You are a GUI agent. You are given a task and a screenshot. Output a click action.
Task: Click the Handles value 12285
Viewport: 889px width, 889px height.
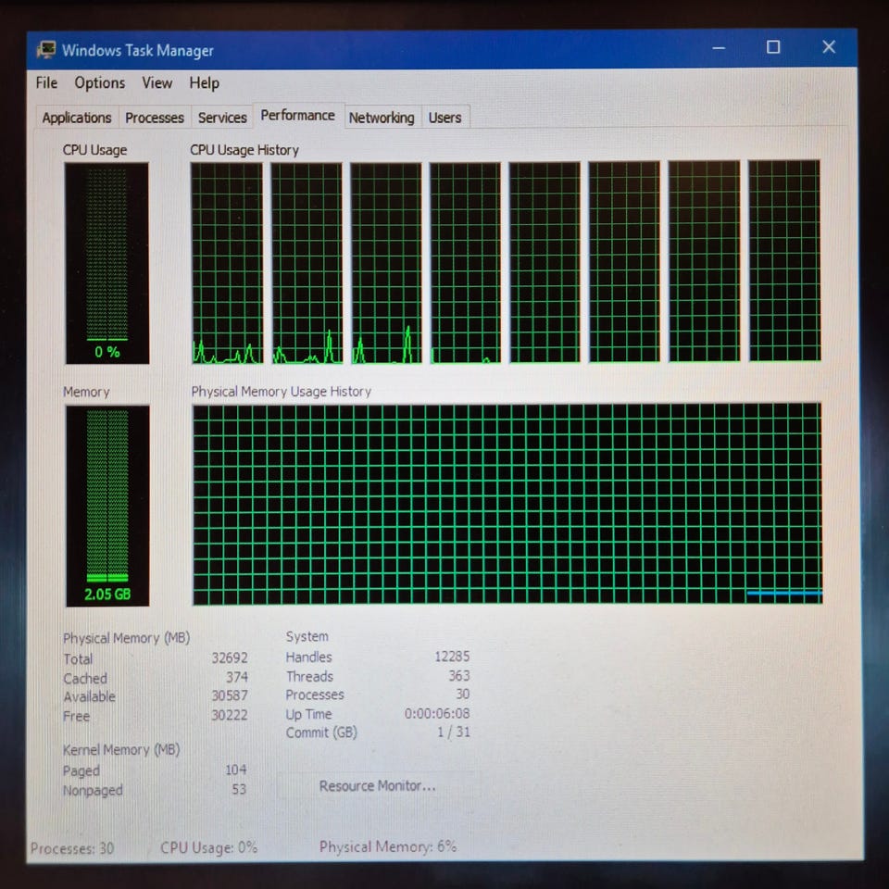[452, 656]
